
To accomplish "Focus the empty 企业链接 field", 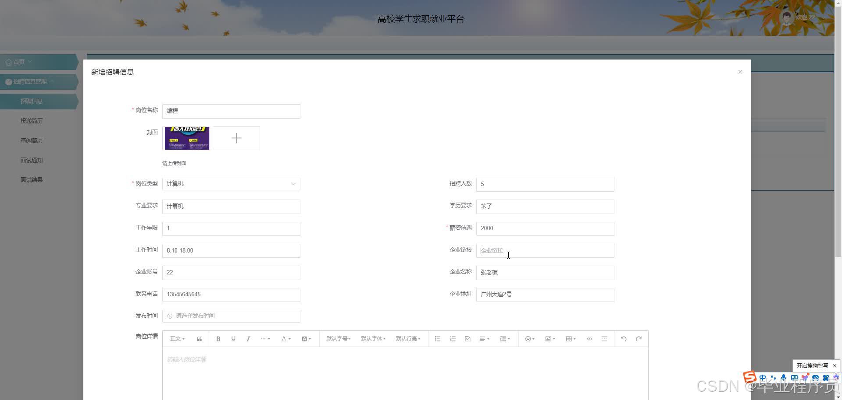I will (x=545, y=251).
